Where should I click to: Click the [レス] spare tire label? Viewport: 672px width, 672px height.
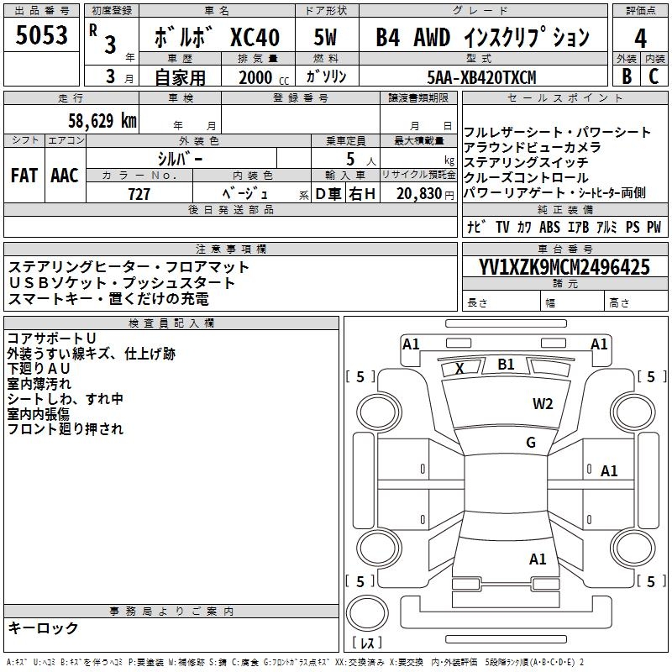coord(367,643)
